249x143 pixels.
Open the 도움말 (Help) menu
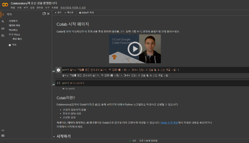(x=55, y=7)
